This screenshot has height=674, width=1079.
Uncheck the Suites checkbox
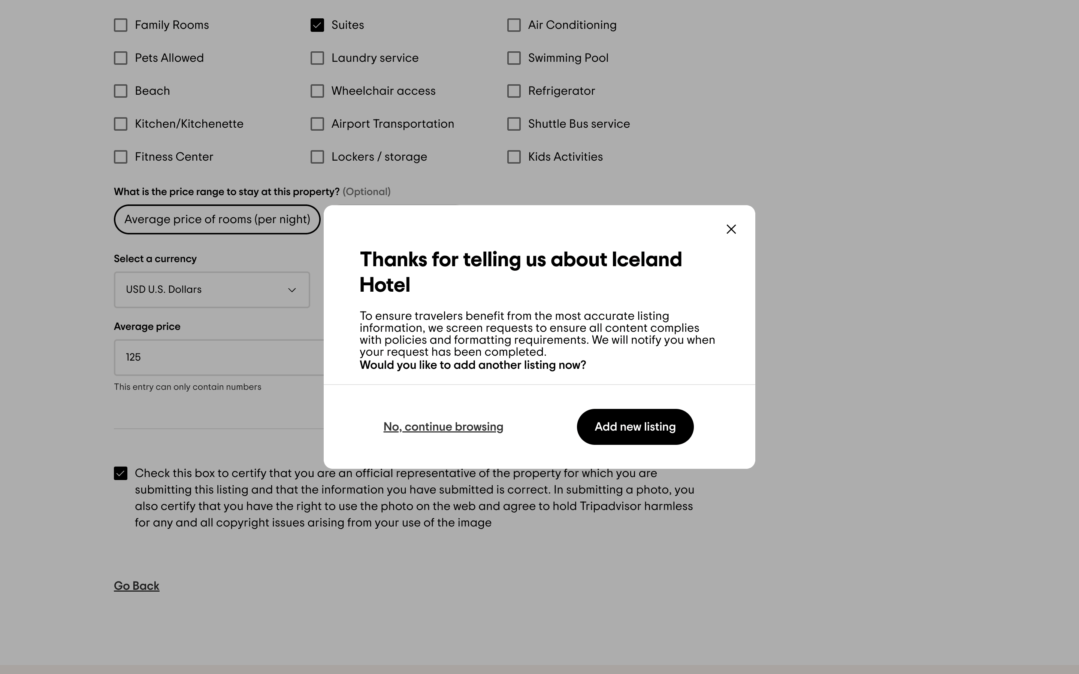tap(317, 25)
